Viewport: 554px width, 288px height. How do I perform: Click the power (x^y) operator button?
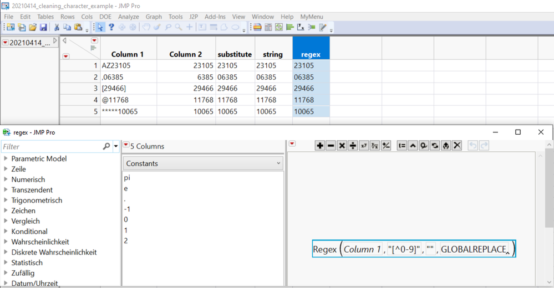[364, 146]
